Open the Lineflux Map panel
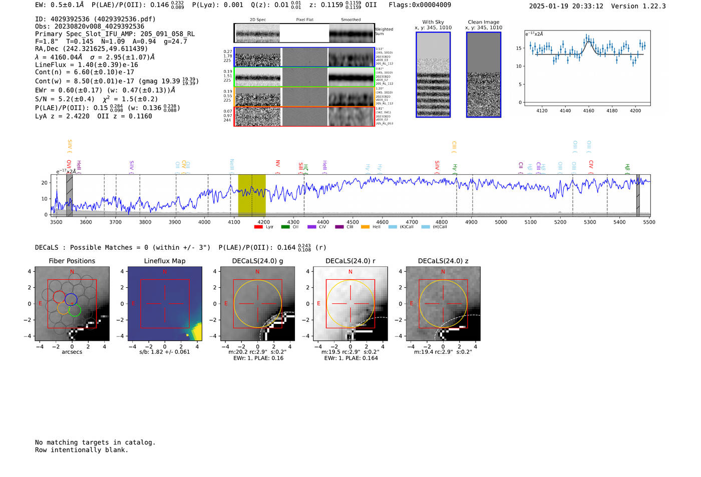 pos(165,304)
